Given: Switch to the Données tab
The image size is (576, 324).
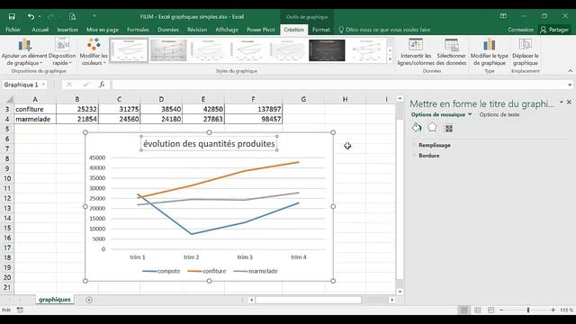Looking at the screenshot, I should coord(168,30).
